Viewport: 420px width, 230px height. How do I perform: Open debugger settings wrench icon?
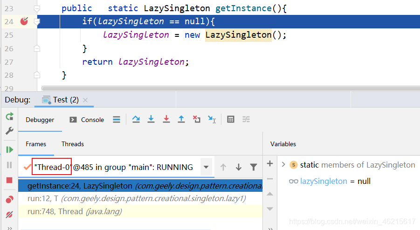tap(9, 131)
